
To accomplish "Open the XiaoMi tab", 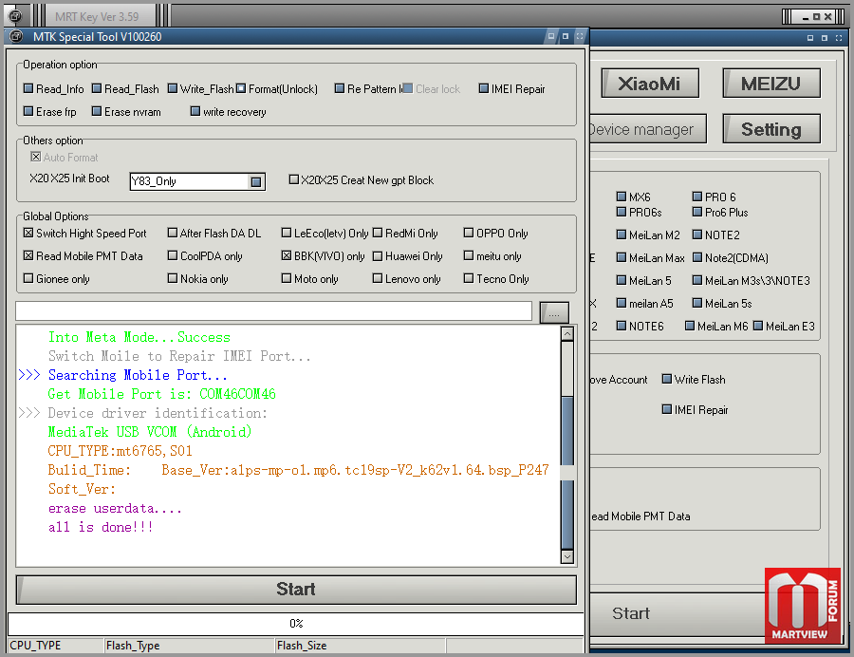I will click(649, 84).
